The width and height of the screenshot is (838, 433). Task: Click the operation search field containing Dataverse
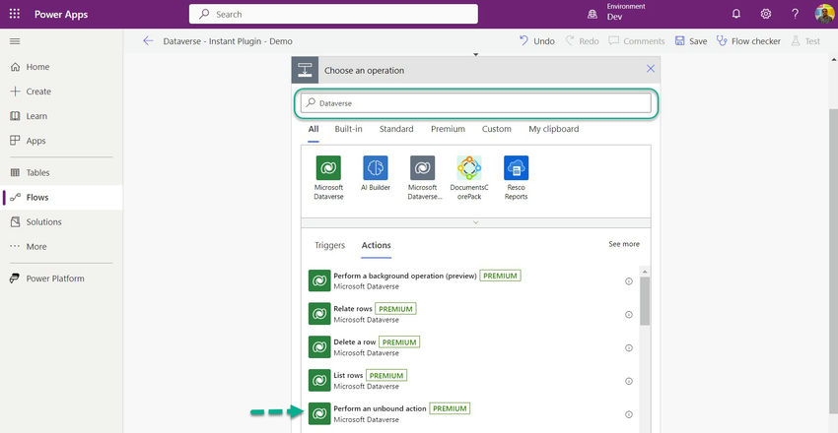click(476, 103)
